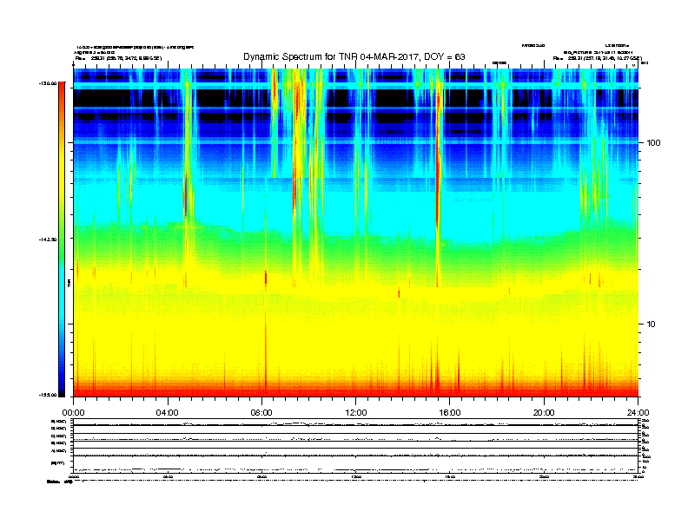Click the 04:00 time axis label
The width and height of the screenshot is (688, 531).
[x=168, y=413]
